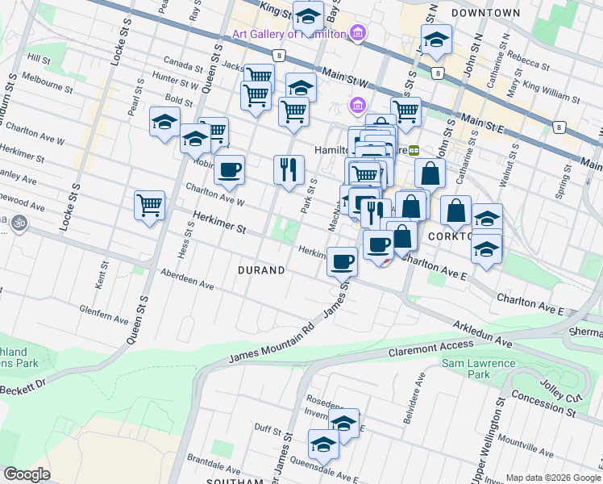603x484 pixels.
Task: Click the Jolley Cut label
Action: [x=561, y=391]
